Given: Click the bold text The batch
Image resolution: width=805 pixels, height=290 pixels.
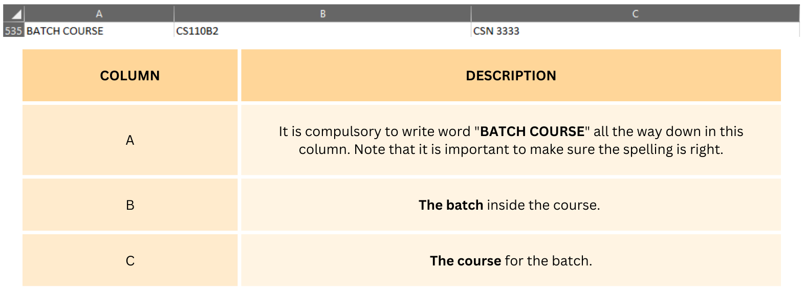Looking at the screenshot, I should click(x=451, y=205).
